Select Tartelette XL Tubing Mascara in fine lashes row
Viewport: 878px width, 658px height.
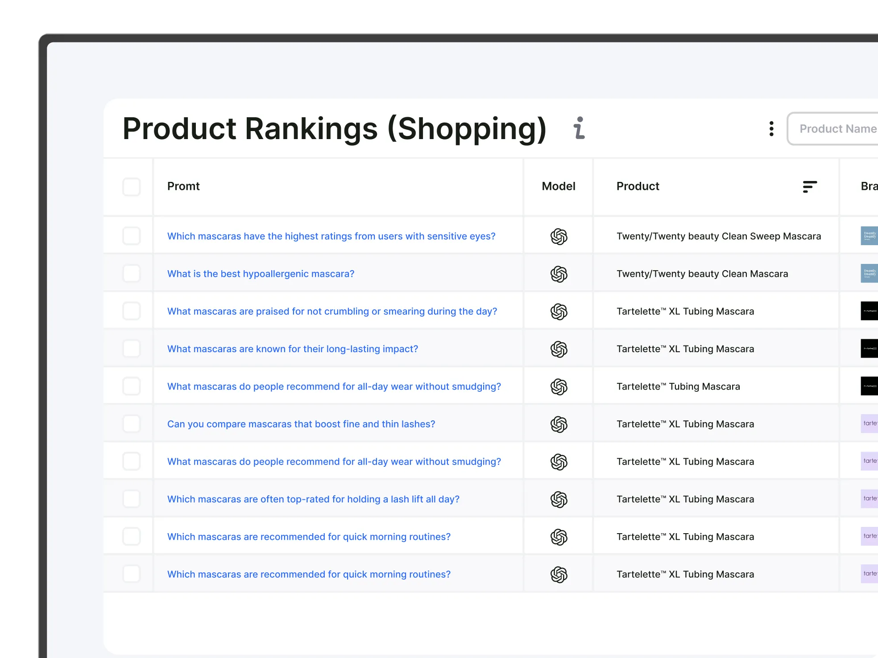(x=685, y=424)
